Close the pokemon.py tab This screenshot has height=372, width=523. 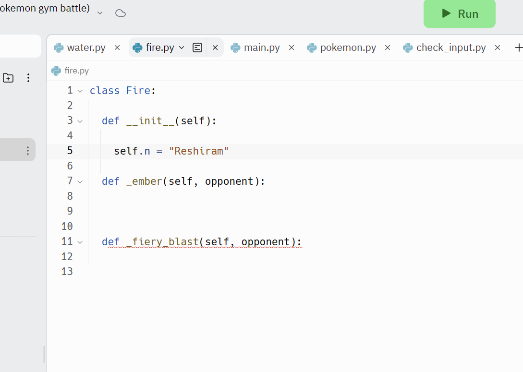[388, 48]
